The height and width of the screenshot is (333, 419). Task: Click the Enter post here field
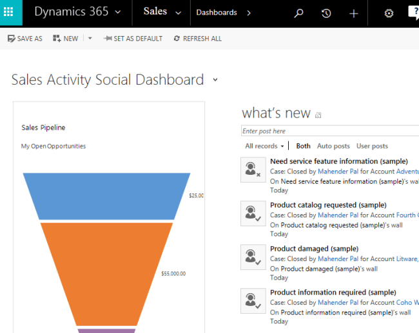click(x=329, y=131)
